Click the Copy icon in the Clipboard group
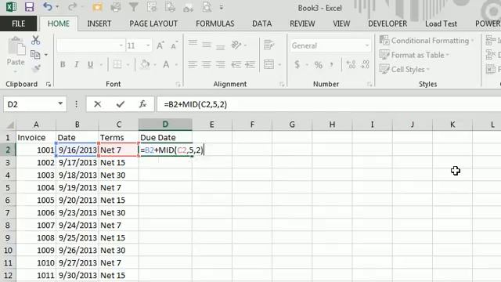 [x=35, y=55]
